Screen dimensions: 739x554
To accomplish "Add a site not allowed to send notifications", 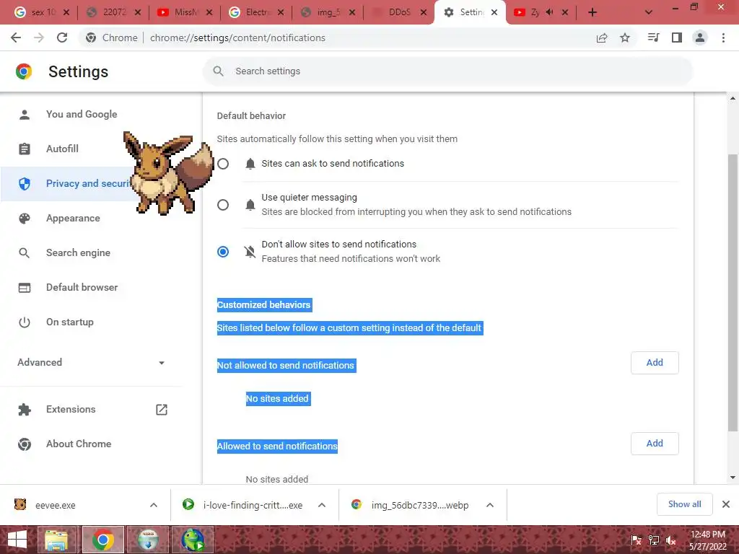I will pyautogui.click(x=654, y=363).
